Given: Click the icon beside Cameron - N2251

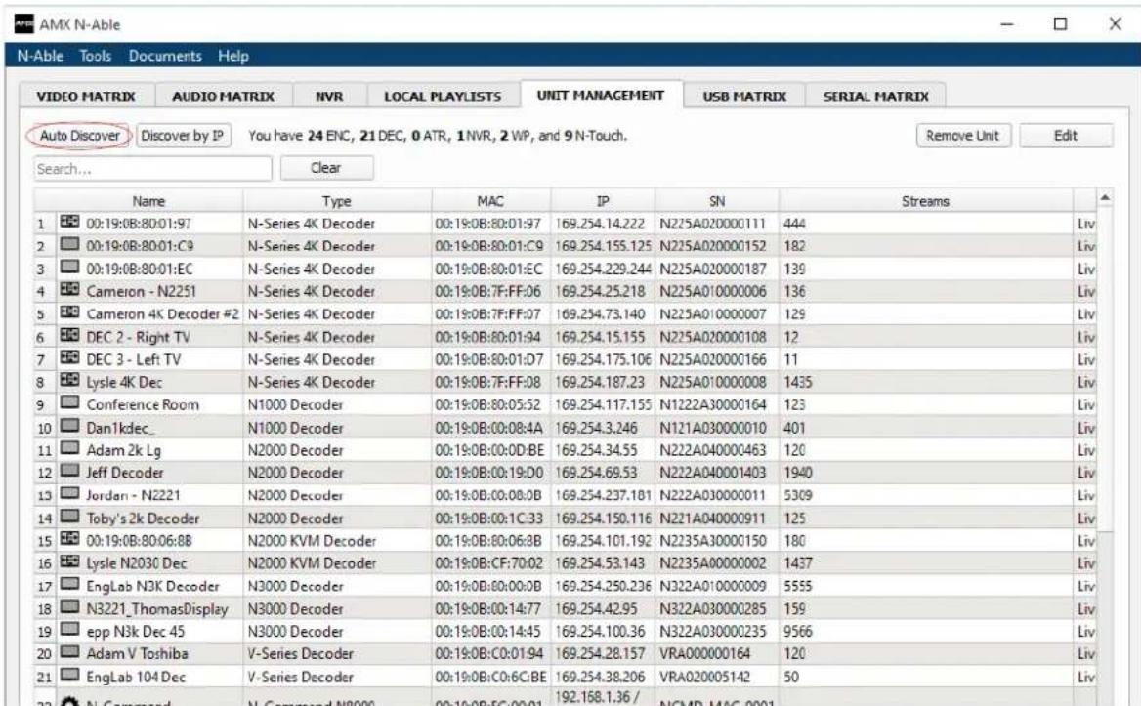Looking at the screenshot, I should tap(70, 290).
